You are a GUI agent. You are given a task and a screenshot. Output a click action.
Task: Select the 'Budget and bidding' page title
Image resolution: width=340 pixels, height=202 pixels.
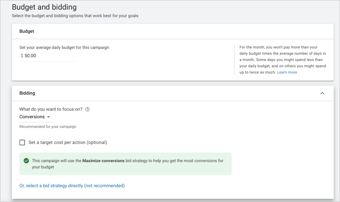(x=44, y=7)
